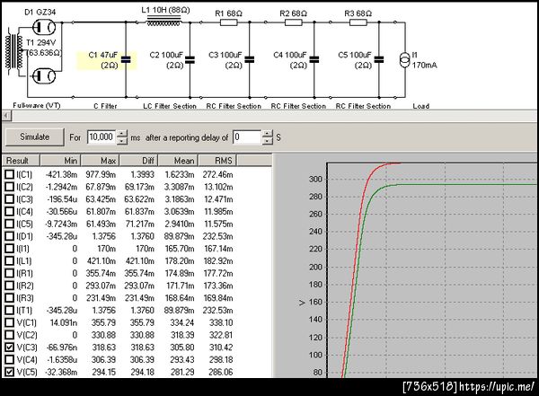Select the GZ34 rectifier diode D1 symbol
Image resolution: width=539 pixels, height=396 pixels.
click(44, 27)
